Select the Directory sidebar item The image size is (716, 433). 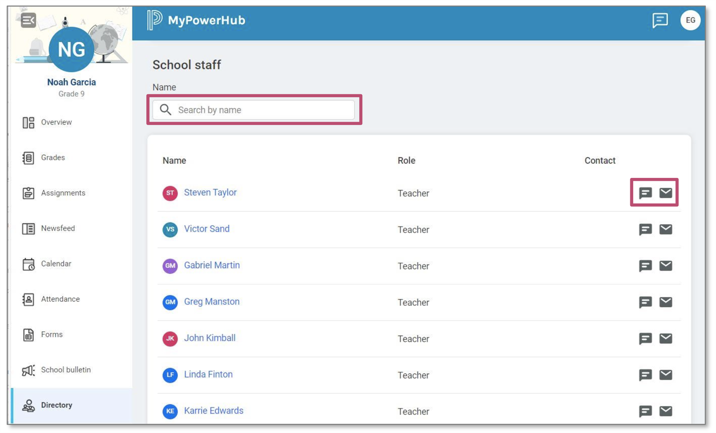72,405
